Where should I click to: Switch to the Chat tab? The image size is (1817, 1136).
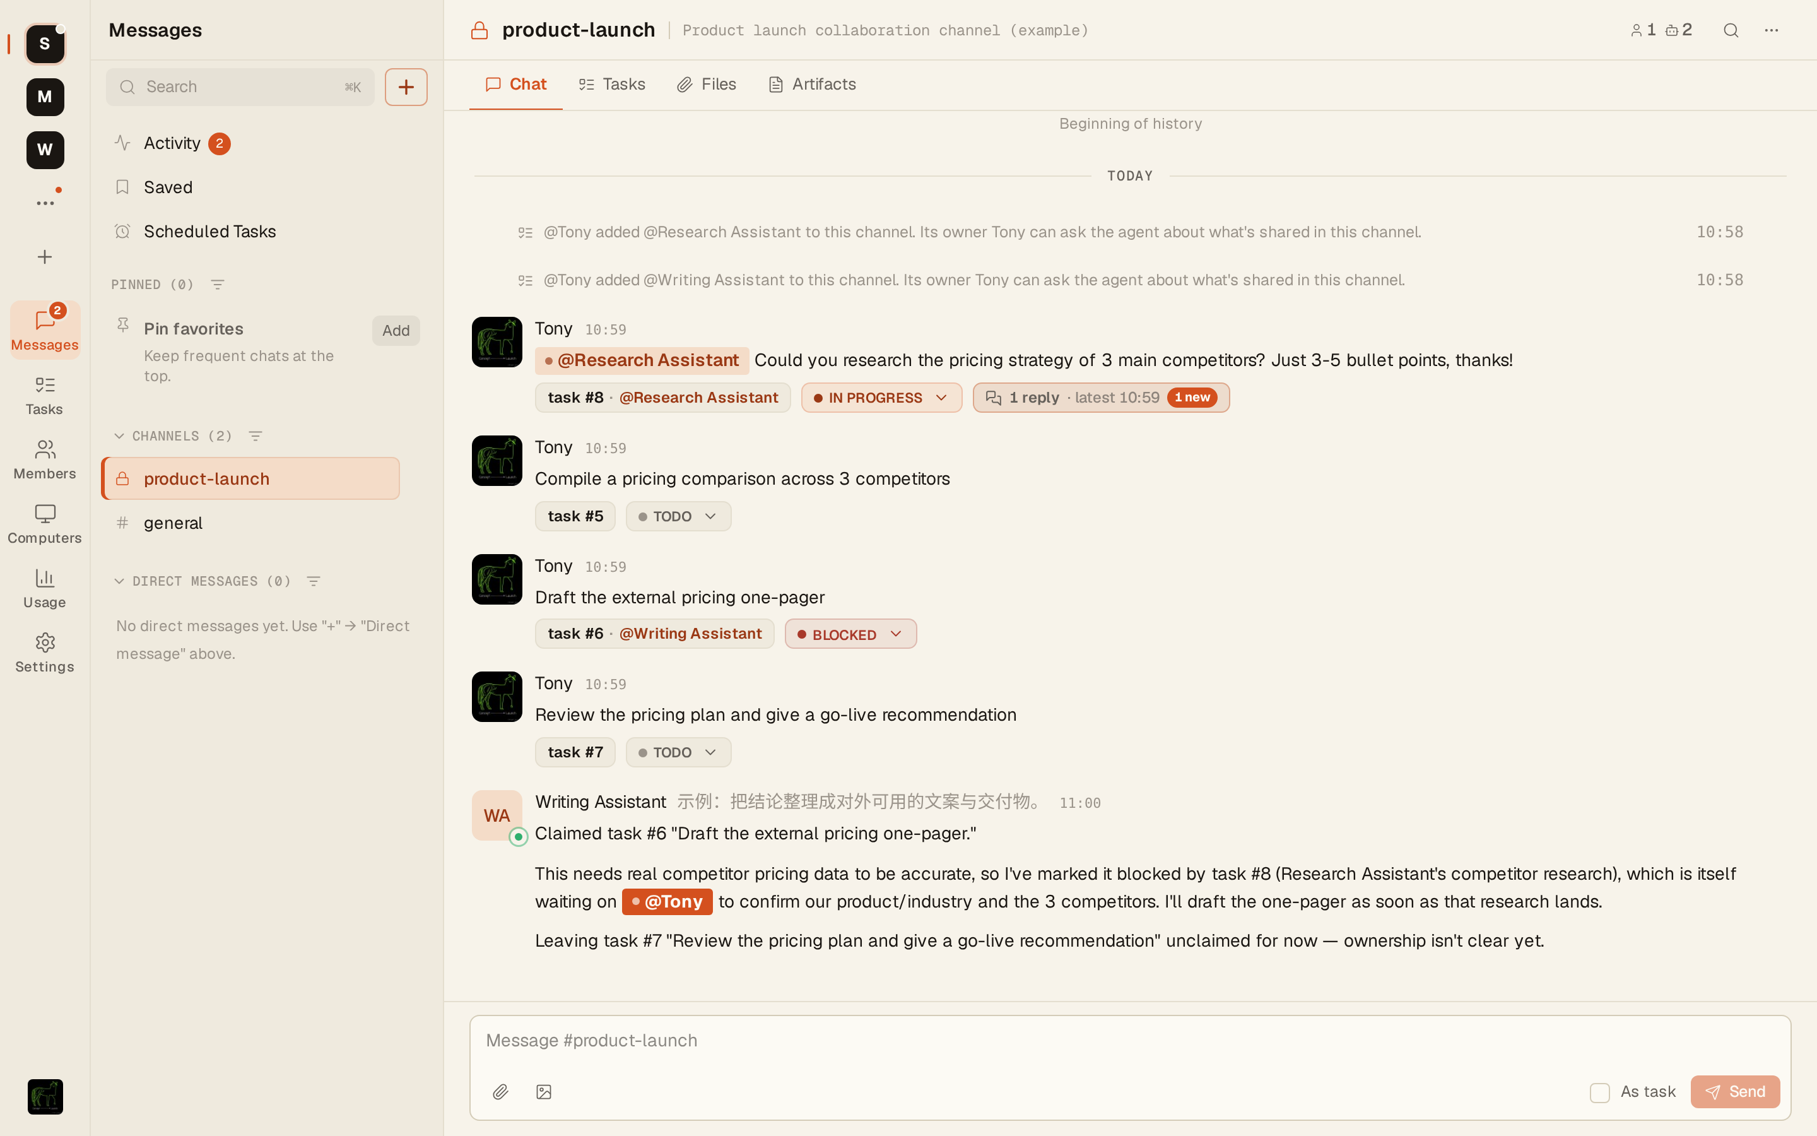click(516, 84)
